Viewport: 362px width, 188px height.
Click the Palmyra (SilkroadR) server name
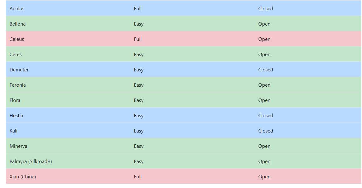(31, 161)
